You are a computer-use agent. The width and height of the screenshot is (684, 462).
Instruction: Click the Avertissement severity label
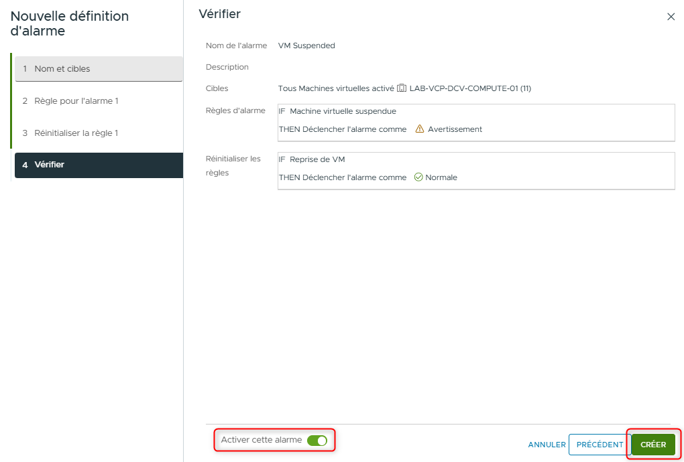click(454, 129)
